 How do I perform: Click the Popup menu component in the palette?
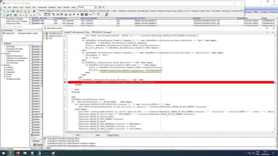click(53, 14)
